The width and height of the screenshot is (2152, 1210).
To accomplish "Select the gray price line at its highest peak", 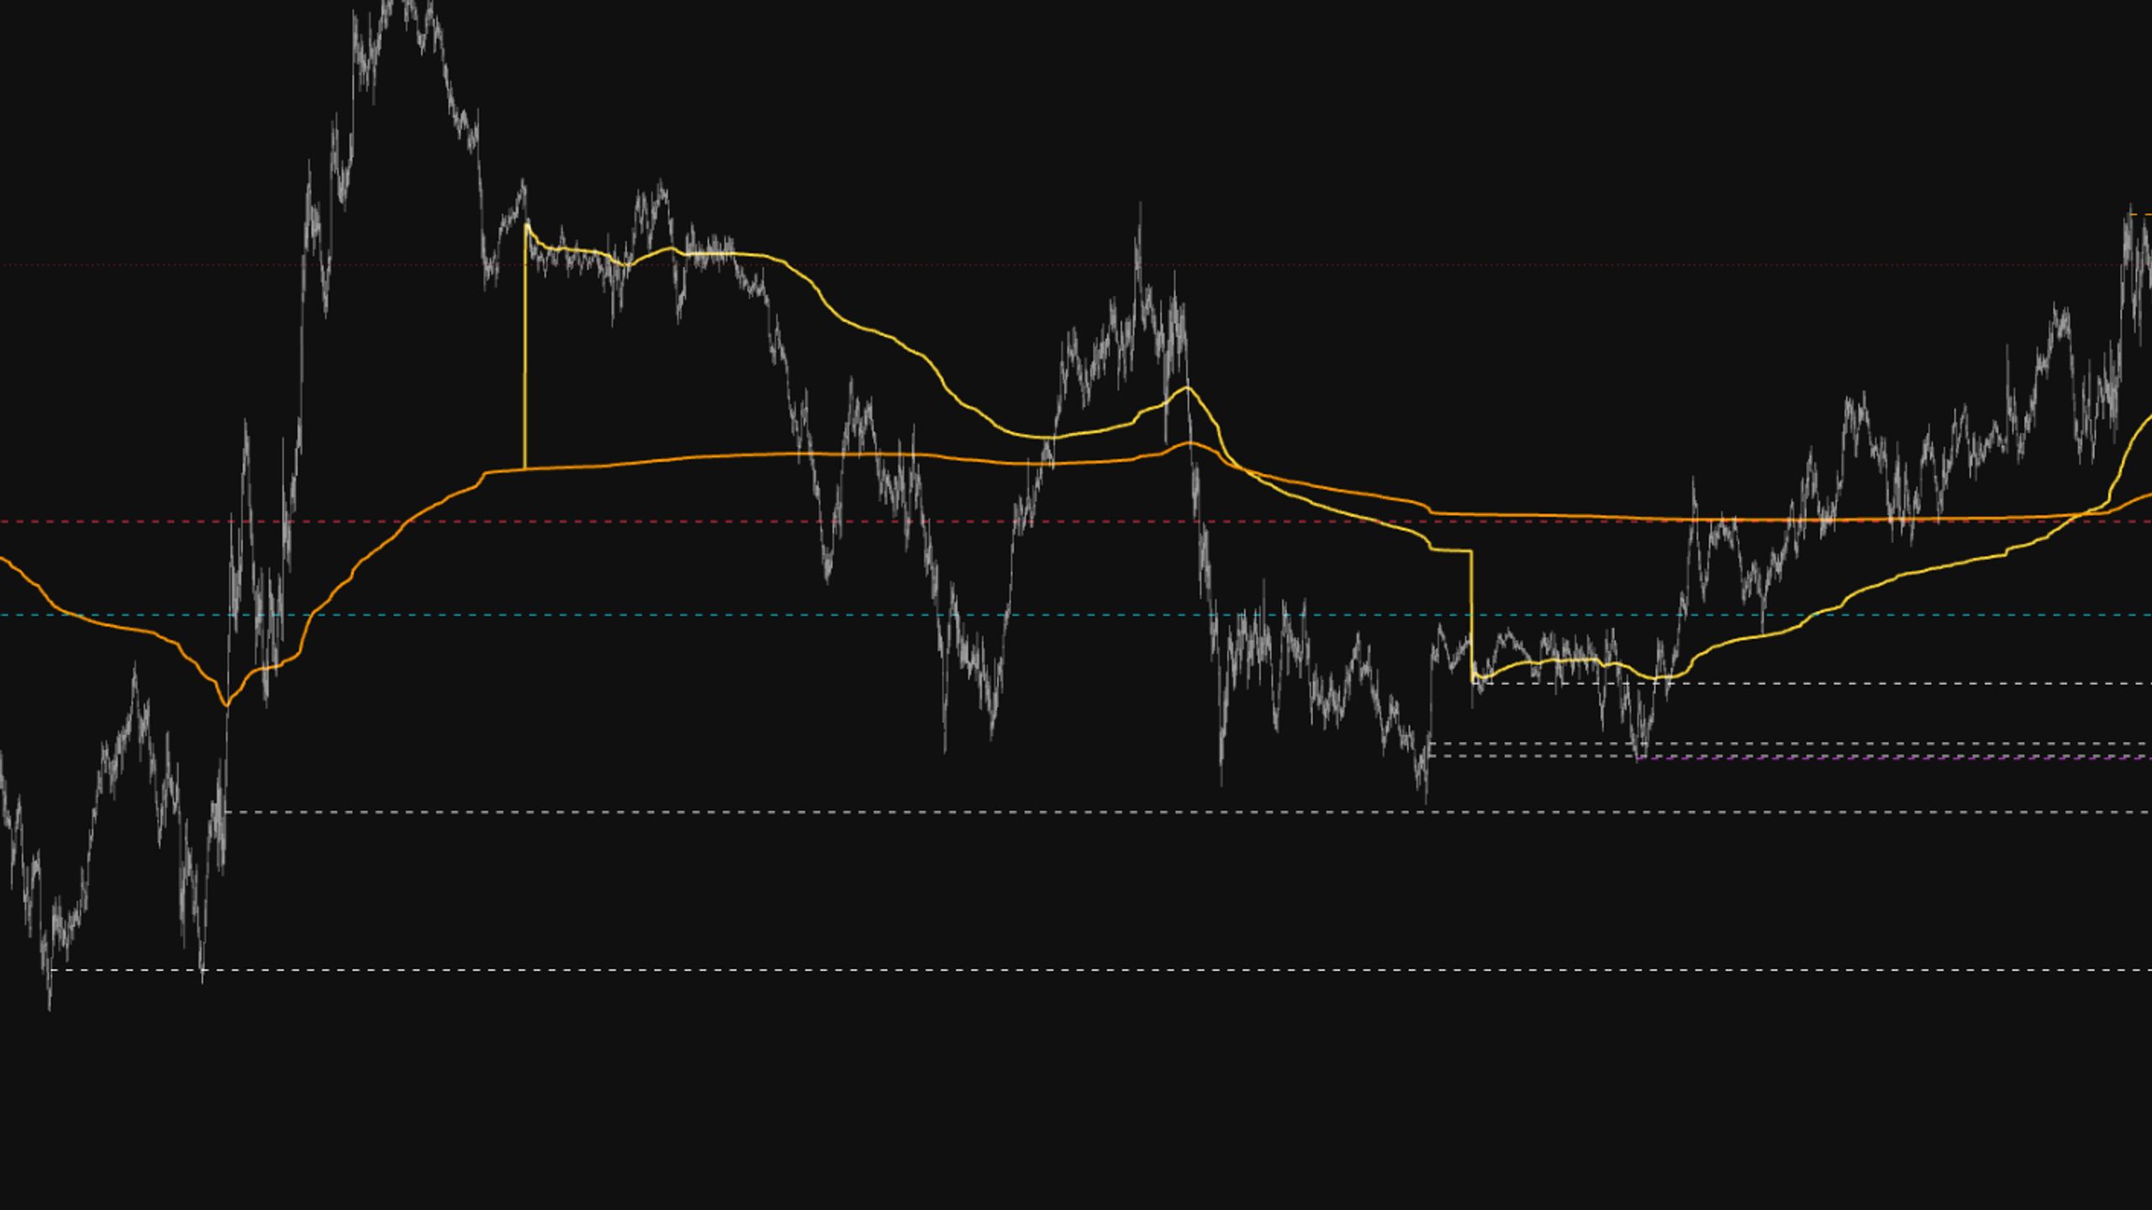I will 408,7.
